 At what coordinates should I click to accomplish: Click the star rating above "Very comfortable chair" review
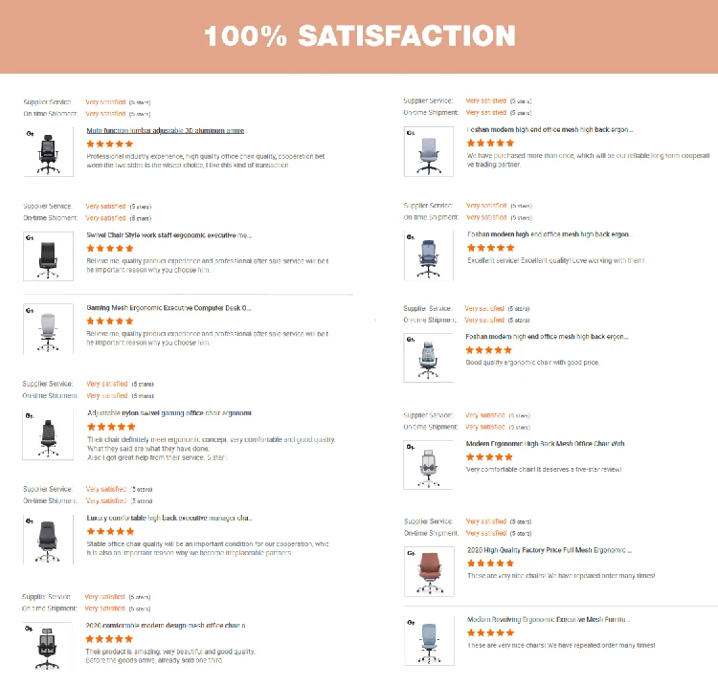[490, 457]
